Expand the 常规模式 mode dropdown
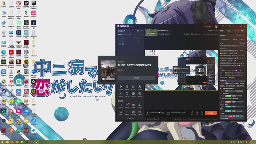 tap(122, 31)
